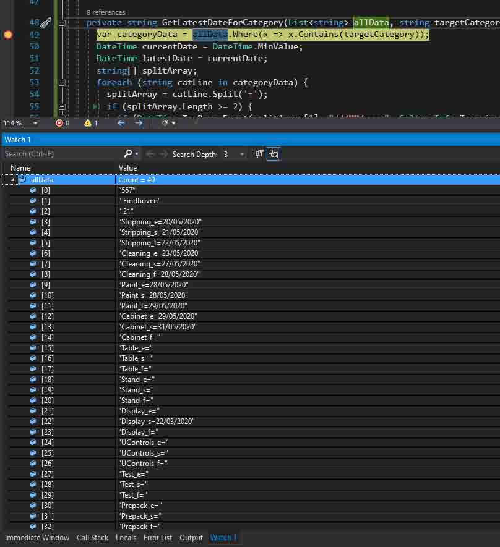Image resolution: width=500 pixels, height=547 pixels.
Task: Toggle the breakpoint on line 49
Action: point(7,35)
